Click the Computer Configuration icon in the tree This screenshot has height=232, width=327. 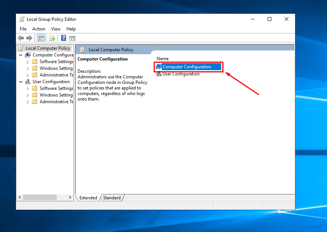click(x=28, y=55)
